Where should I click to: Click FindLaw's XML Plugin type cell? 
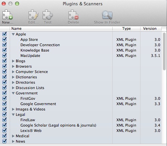(x=126, y=120)
